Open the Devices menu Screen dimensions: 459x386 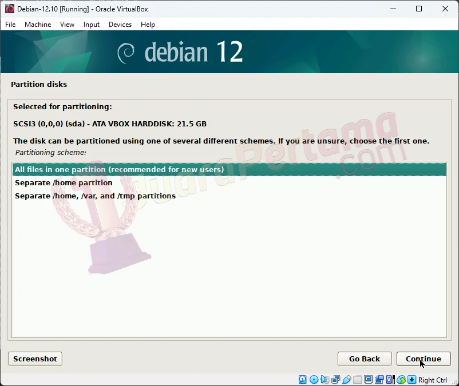(120, 25)
